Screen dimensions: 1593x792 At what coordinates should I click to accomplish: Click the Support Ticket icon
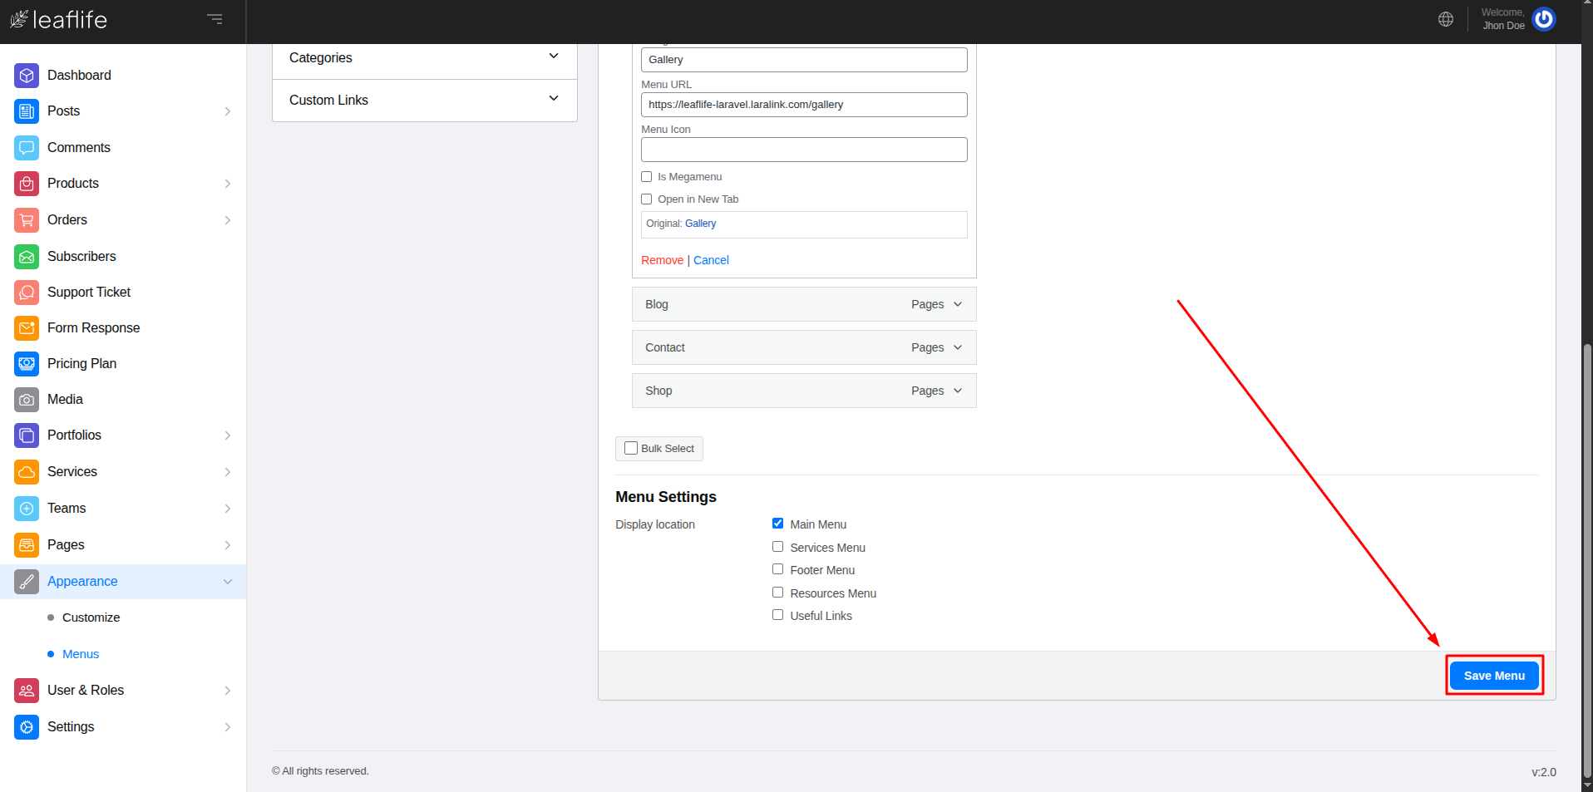27,293
